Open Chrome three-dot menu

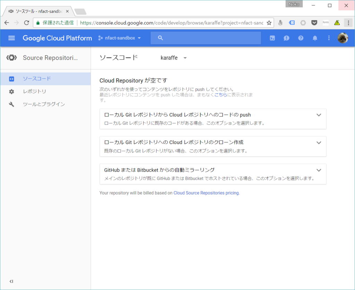(348, 23)
